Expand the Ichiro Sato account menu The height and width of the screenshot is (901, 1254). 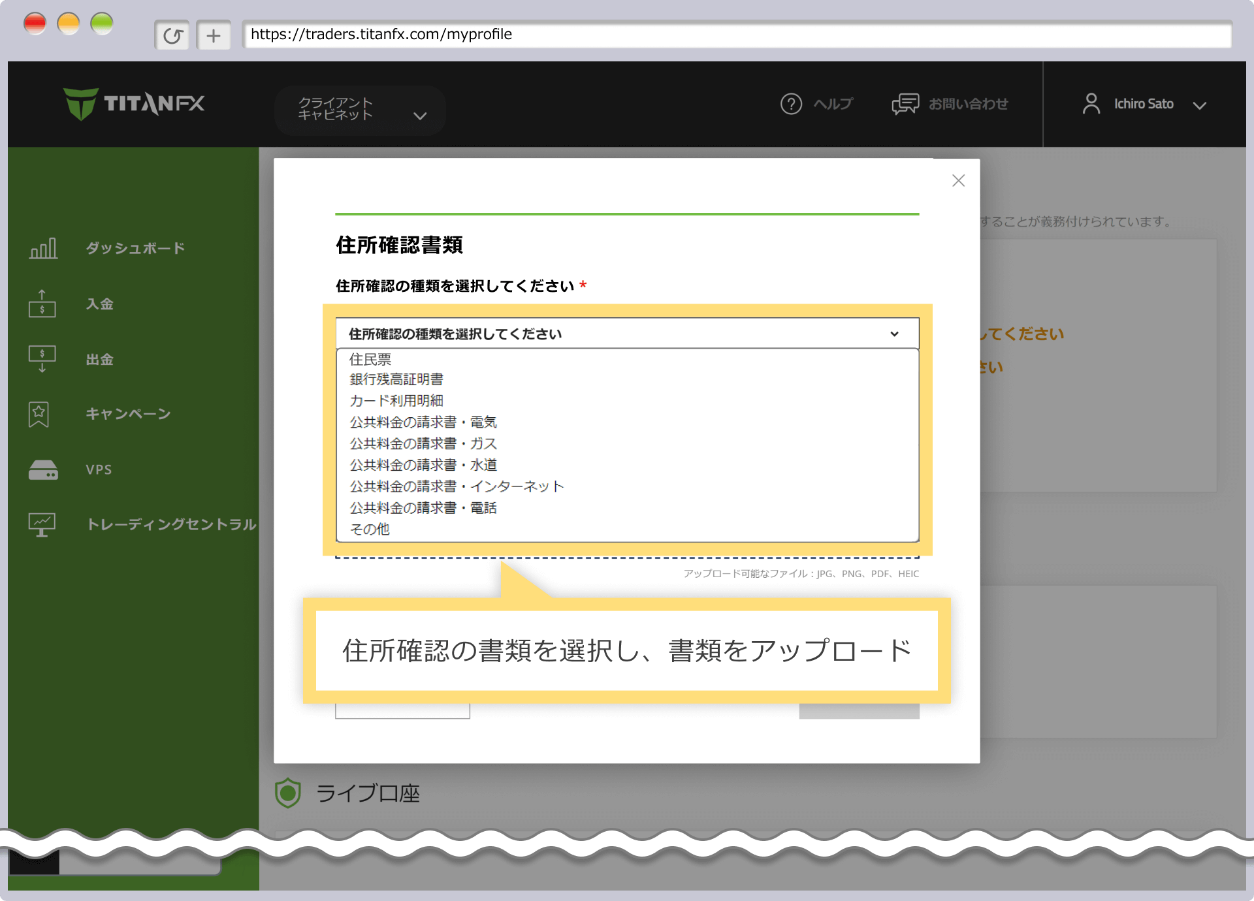click(1144, 104)
